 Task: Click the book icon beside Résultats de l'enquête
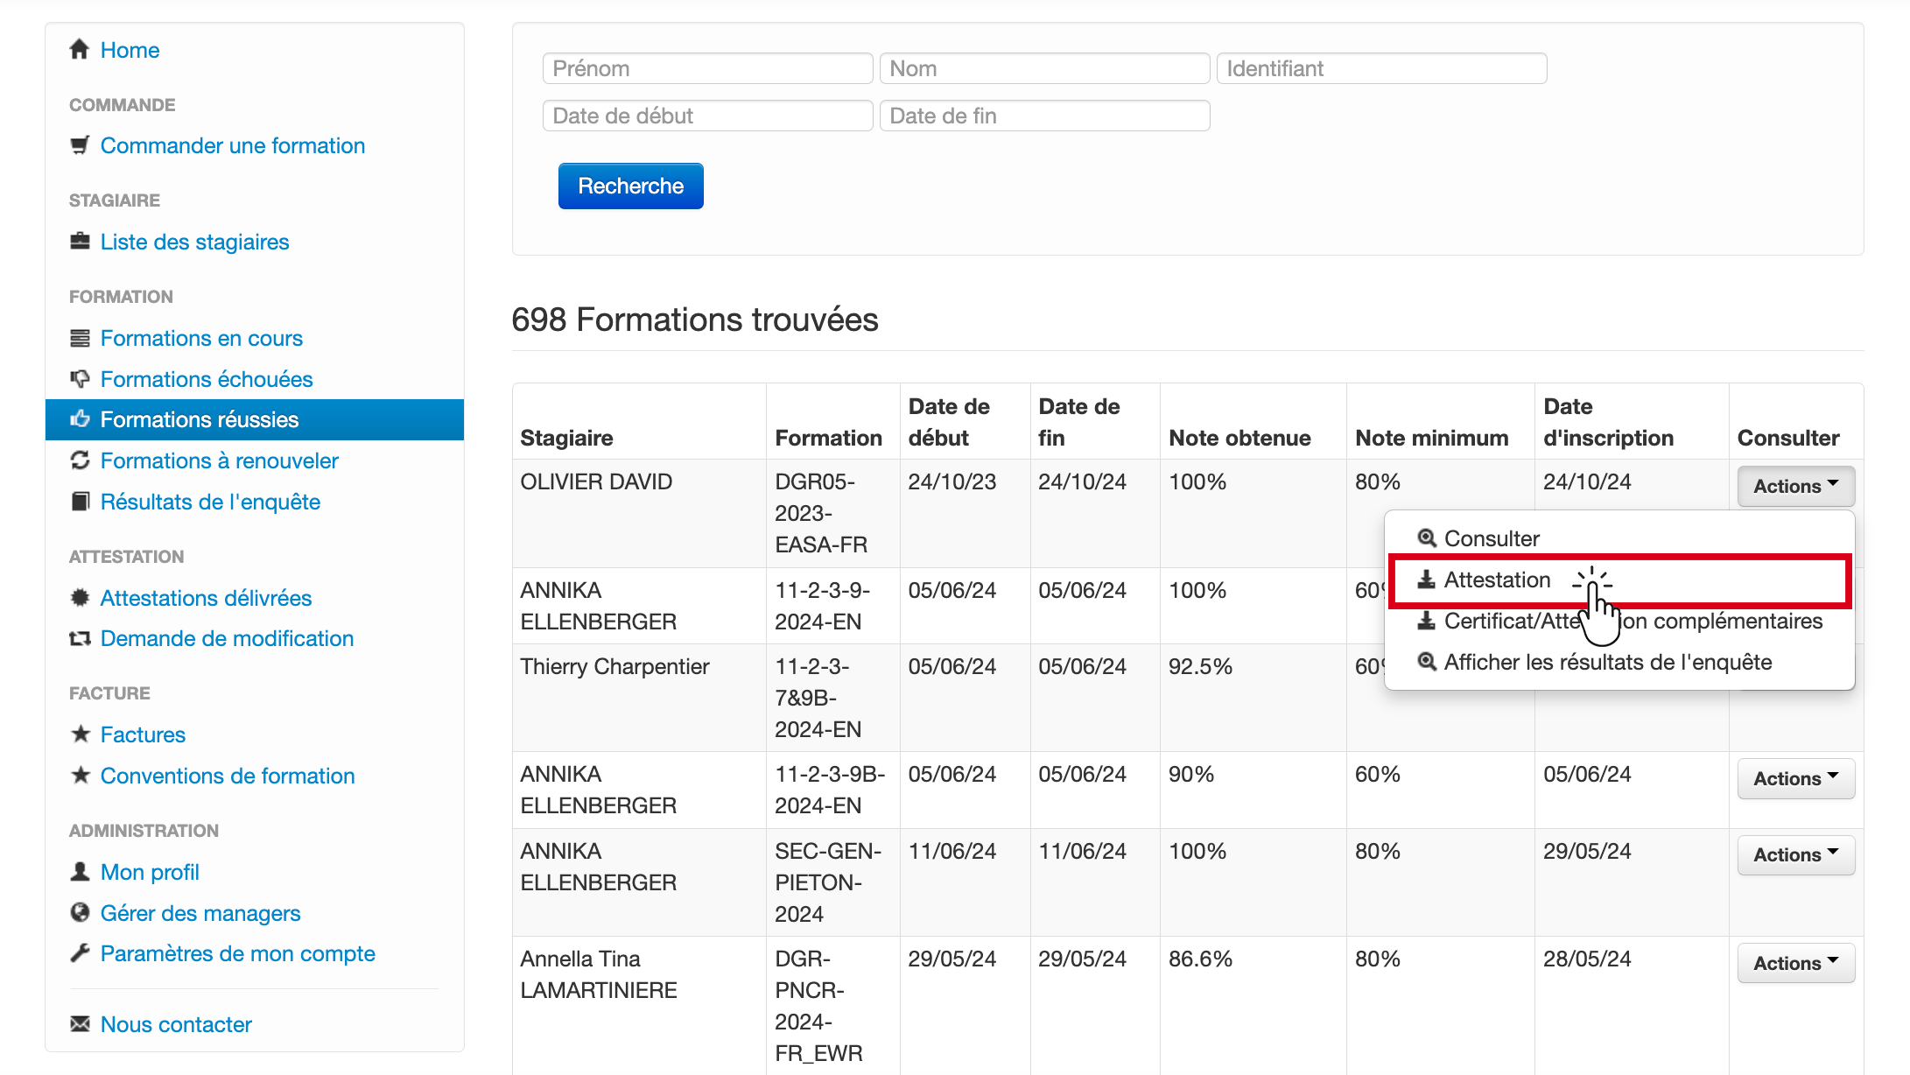click(80, 502)
